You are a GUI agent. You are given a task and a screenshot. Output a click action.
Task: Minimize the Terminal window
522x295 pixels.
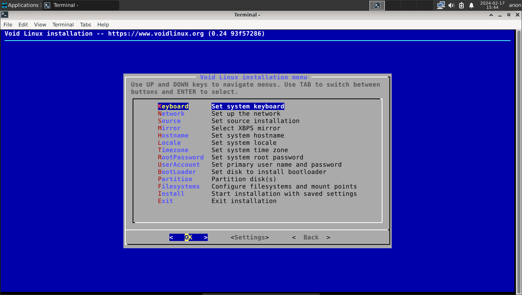500,15
